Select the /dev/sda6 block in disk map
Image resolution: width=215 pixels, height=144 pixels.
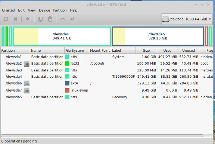tap(158, 36)
